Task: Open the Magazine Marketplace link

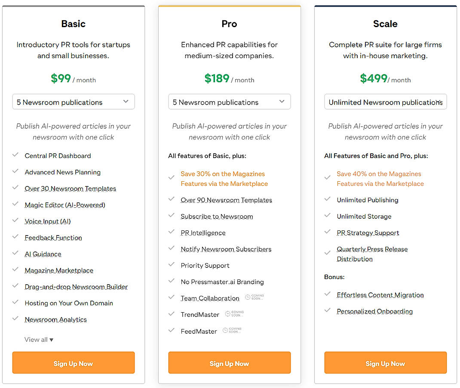Action: (x=58, y=270)
